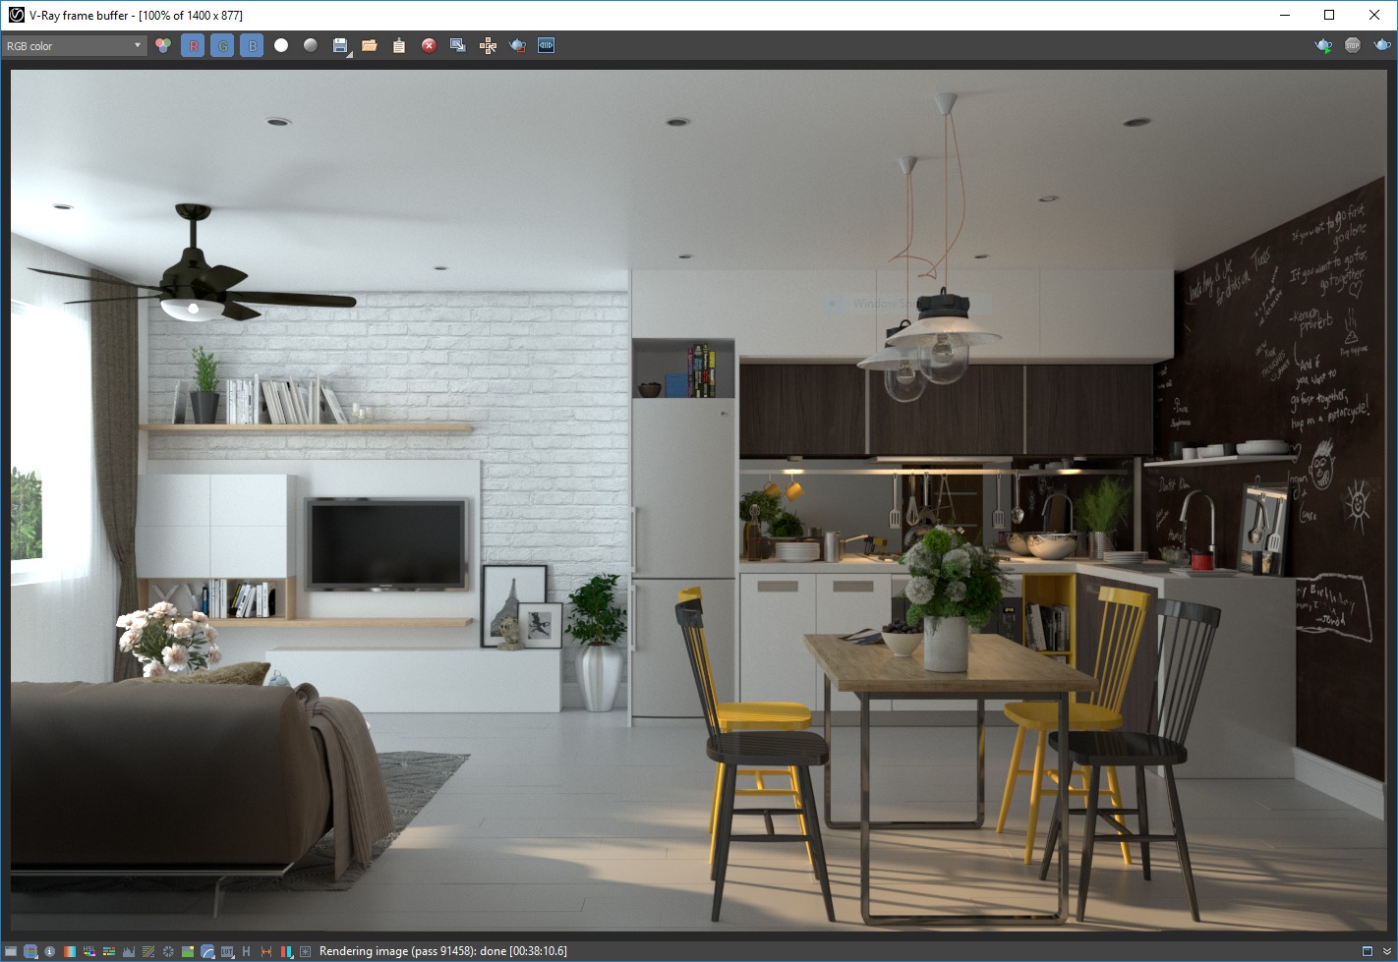This screenshot has height=962, width=1398.
Task: Load image using the open folder icon
Action: click(x=370, y=45)
